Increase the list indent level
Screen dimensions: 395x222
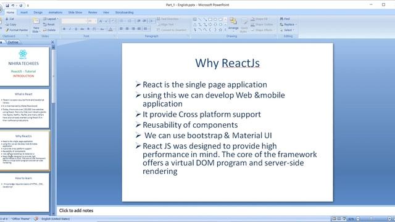[144, 21]
